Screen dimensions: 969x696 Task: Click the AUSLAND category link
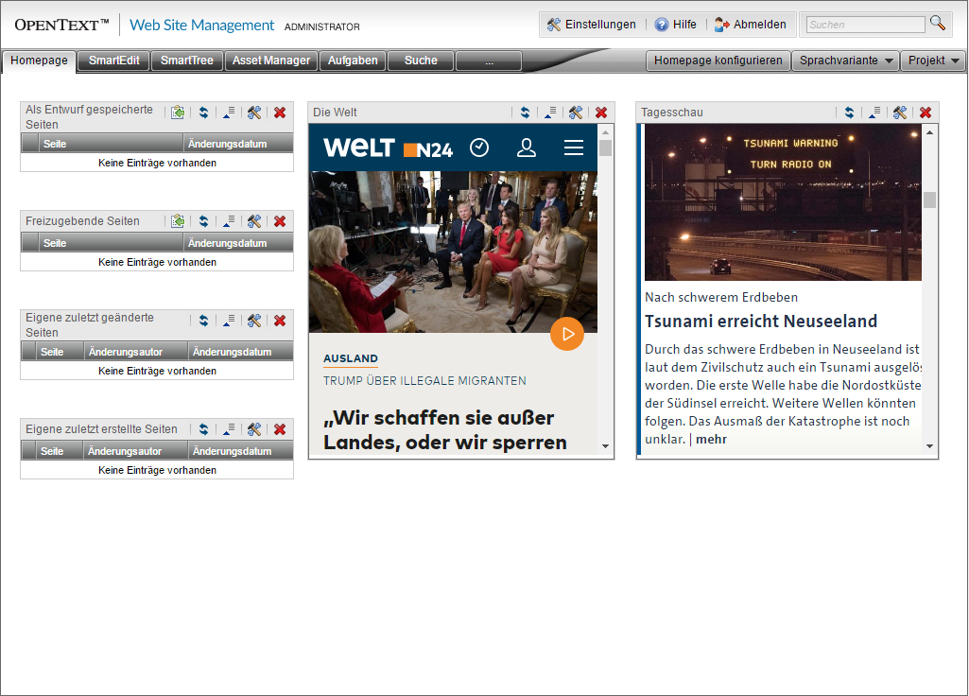coord(351,358)
